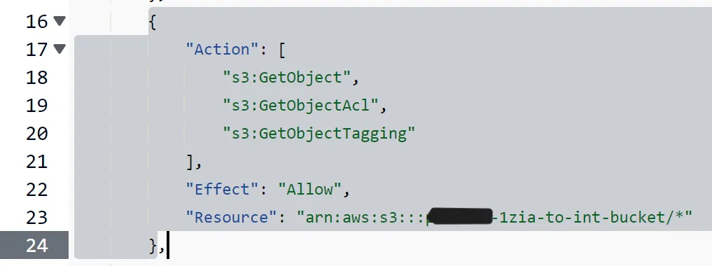Click the closing bracket on line 21
This screenshot has height=266, width=712.
pos(190,162)
